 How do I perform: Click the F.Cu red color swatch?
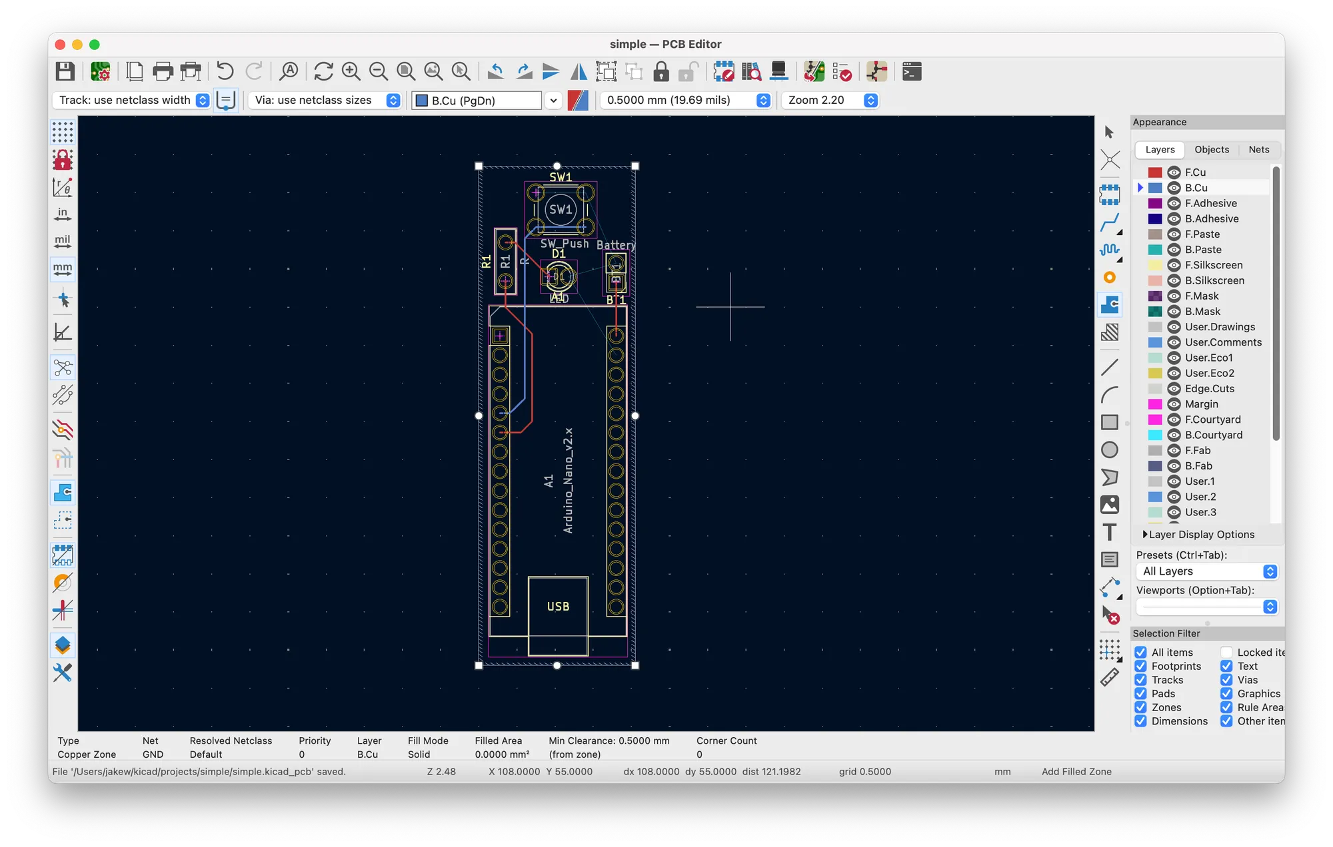[x=1155, y=172]
